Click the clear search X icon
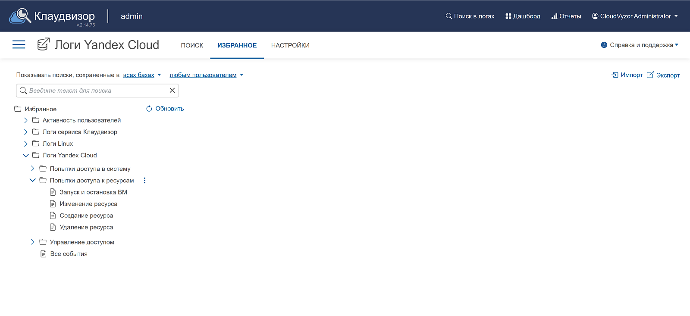 tap(172, 91)
